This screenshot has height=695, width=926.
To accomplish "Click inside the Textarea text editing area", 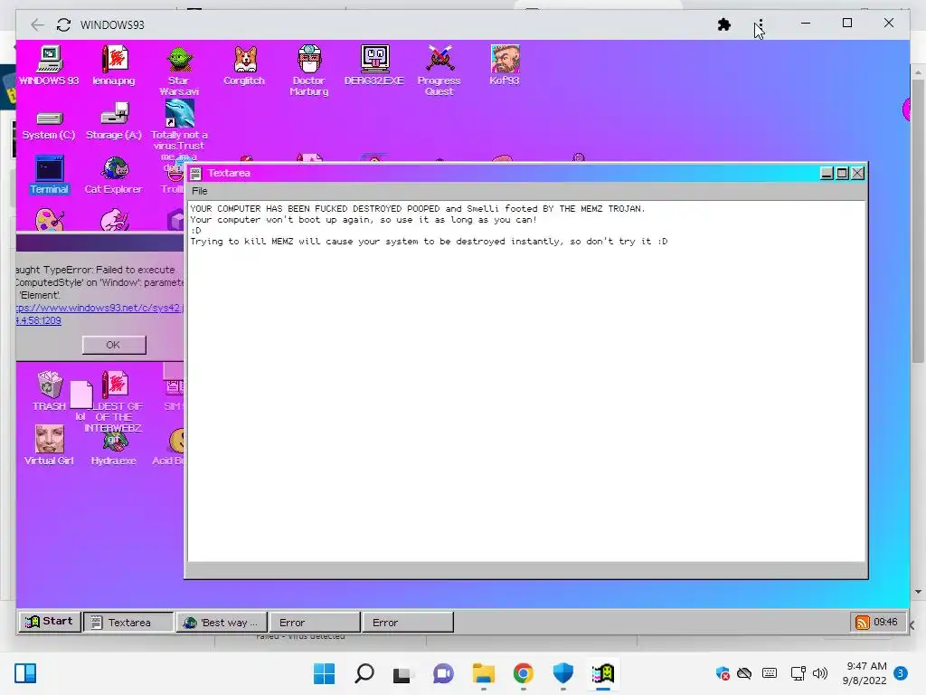I will (527, 381).
